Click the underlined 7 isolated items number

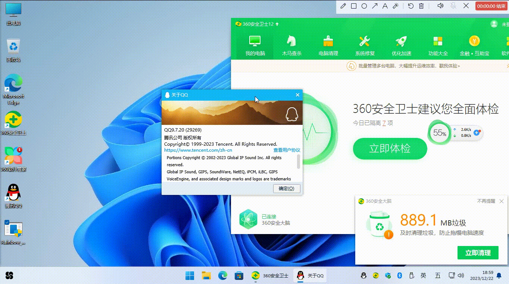pyautogui.click(x=384, y=123)
